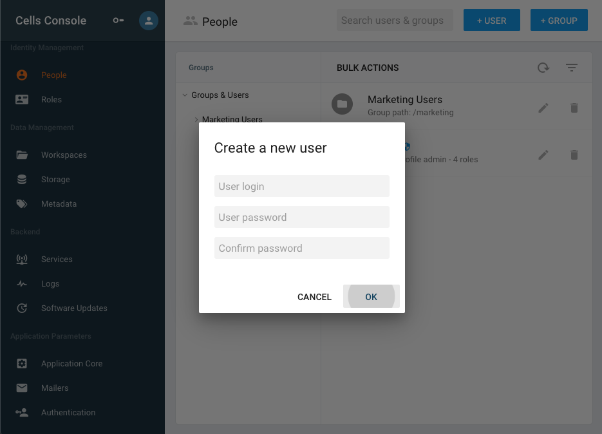602x434 pixels.
Task: Click the Workspaces folder icon
Action: coord(22,155)
